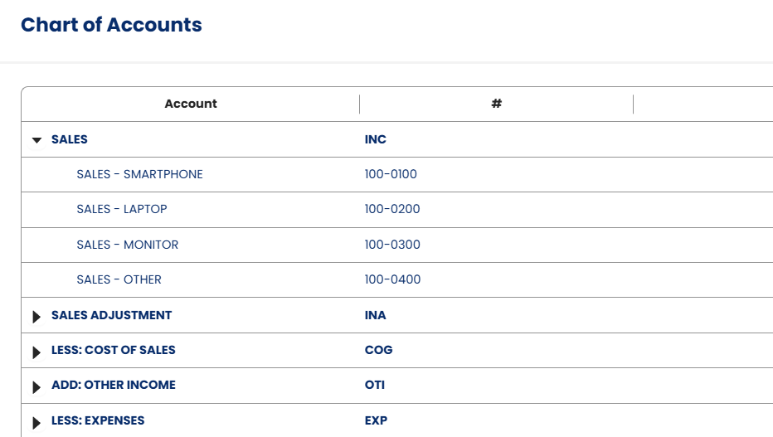The image size is (773, 437).
Task: Click the Account column header
Action: click(x=191, y=104)
